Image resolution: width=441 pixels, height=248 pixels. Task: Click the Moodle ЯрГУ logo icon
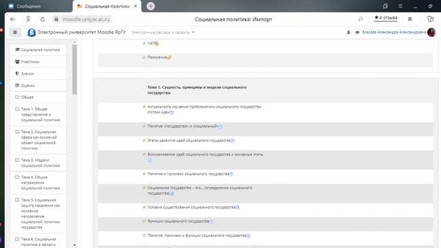(32, 32)
